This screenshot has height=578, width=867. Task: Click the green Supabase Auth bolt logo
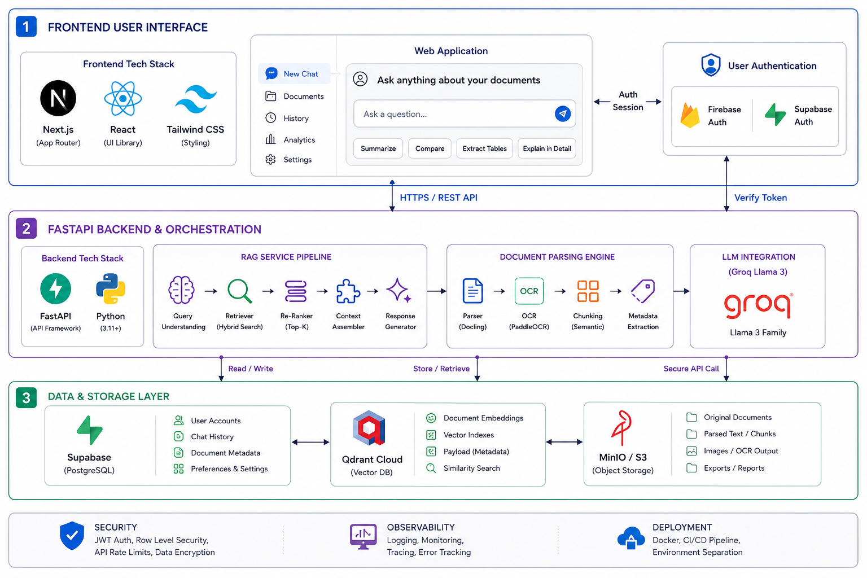pos(775,115)
